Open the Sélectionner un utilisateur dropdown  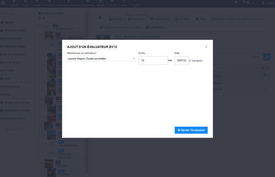pyautogui.click(x=101, y=59)
